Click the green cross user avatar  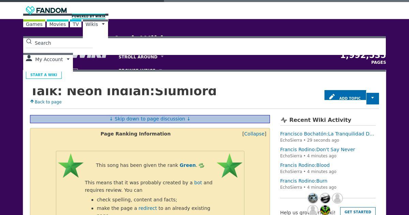(325, 210)
